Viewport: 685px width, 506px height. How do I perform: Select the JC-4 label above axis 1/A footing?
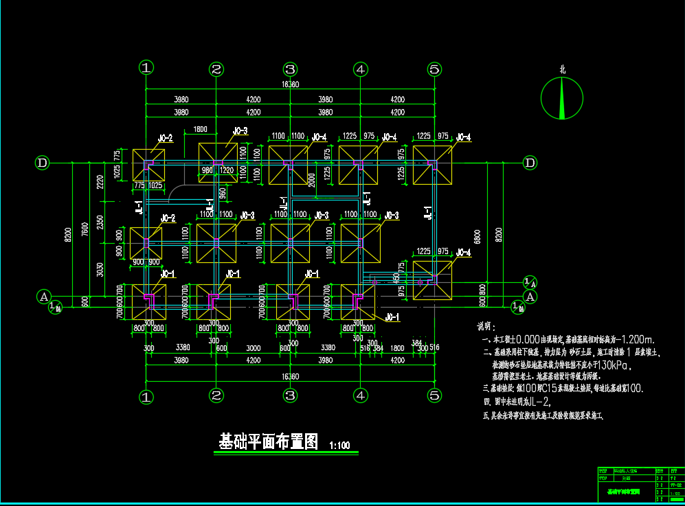[x=464, y=253]
